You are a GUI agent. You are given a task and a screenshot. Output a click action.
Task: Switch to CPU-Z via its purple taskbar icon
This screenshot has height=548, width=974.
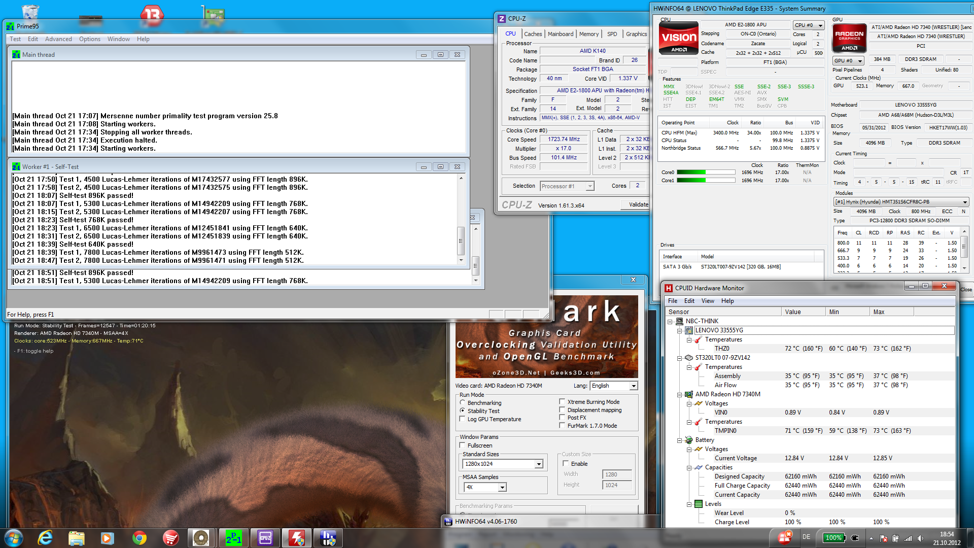pyautogui.click(x=265, y=538)
